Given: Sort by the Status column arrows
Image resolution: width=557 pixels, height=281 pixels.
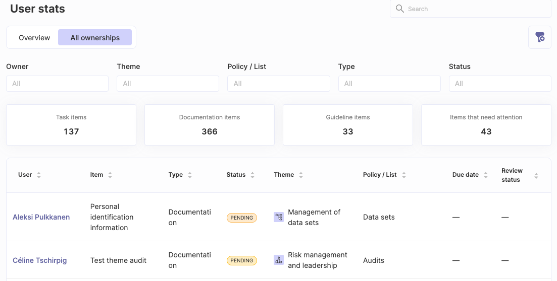Looking at the screenshot, I should pyautogui.click(x=252, y=175).
